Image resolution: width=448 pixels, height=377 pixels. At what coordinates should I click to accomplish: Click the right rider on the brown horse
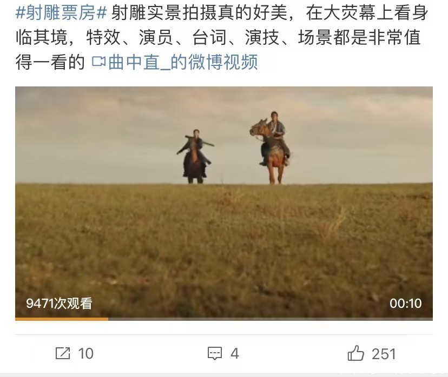coord(271,147)
